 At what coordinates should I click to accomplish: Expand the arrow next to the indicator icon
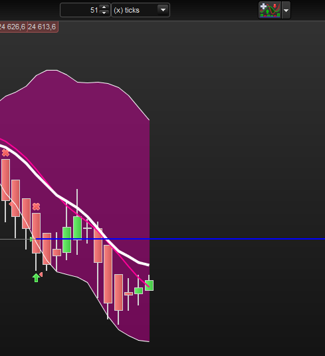(286, 10)
